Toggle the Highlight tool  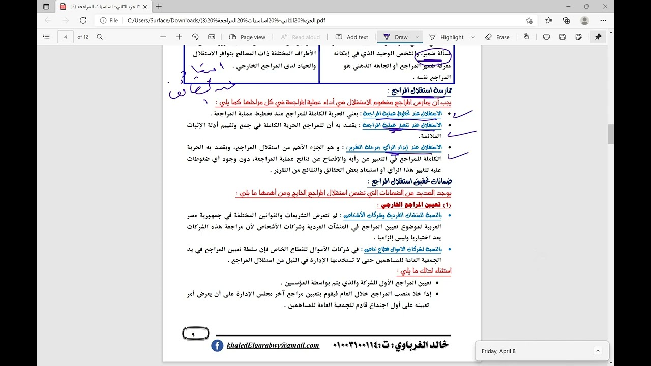(446, 37)
